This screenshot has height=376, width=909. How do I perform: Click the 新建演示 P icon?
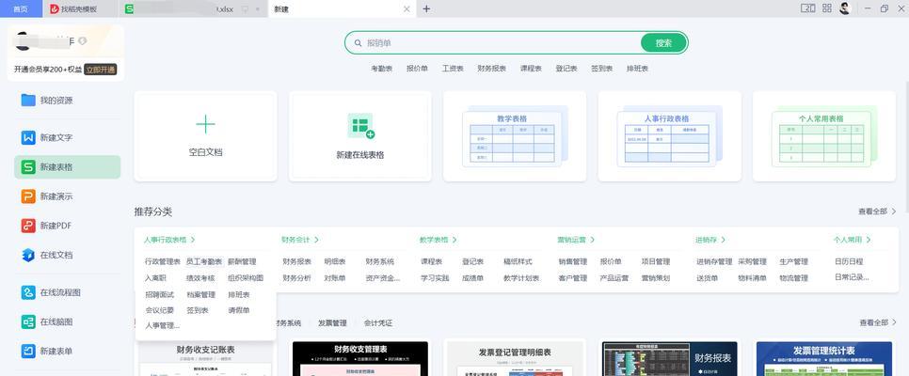[28, 196]
